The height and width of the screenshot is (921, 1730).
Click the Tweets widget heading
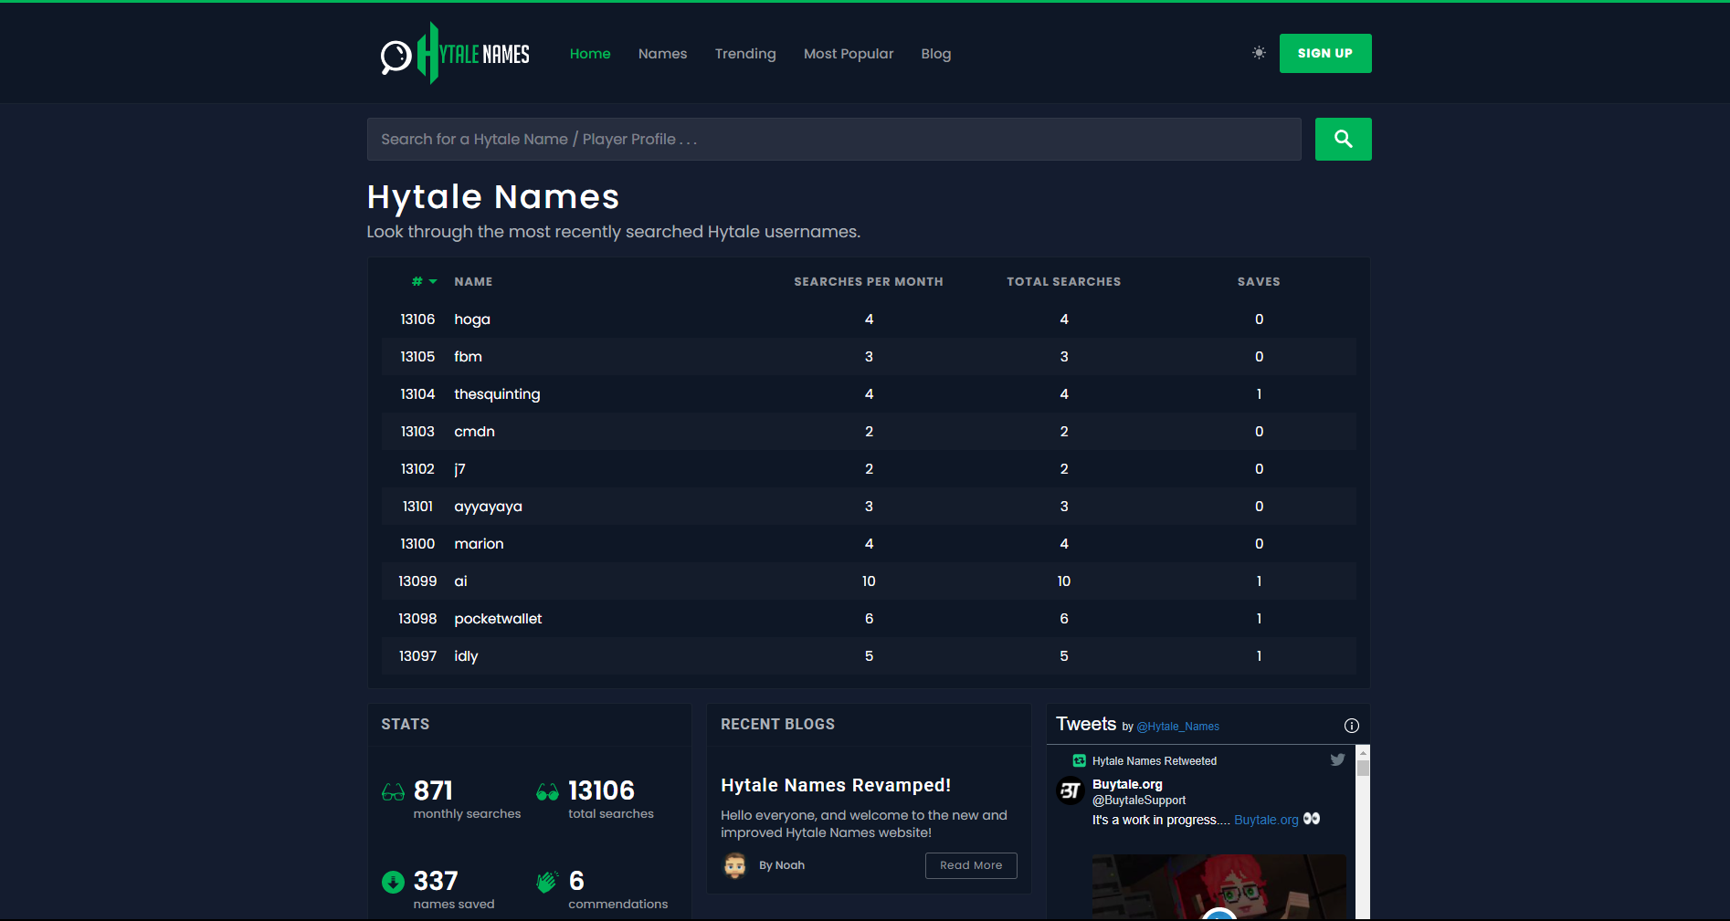pos(1086,724)
